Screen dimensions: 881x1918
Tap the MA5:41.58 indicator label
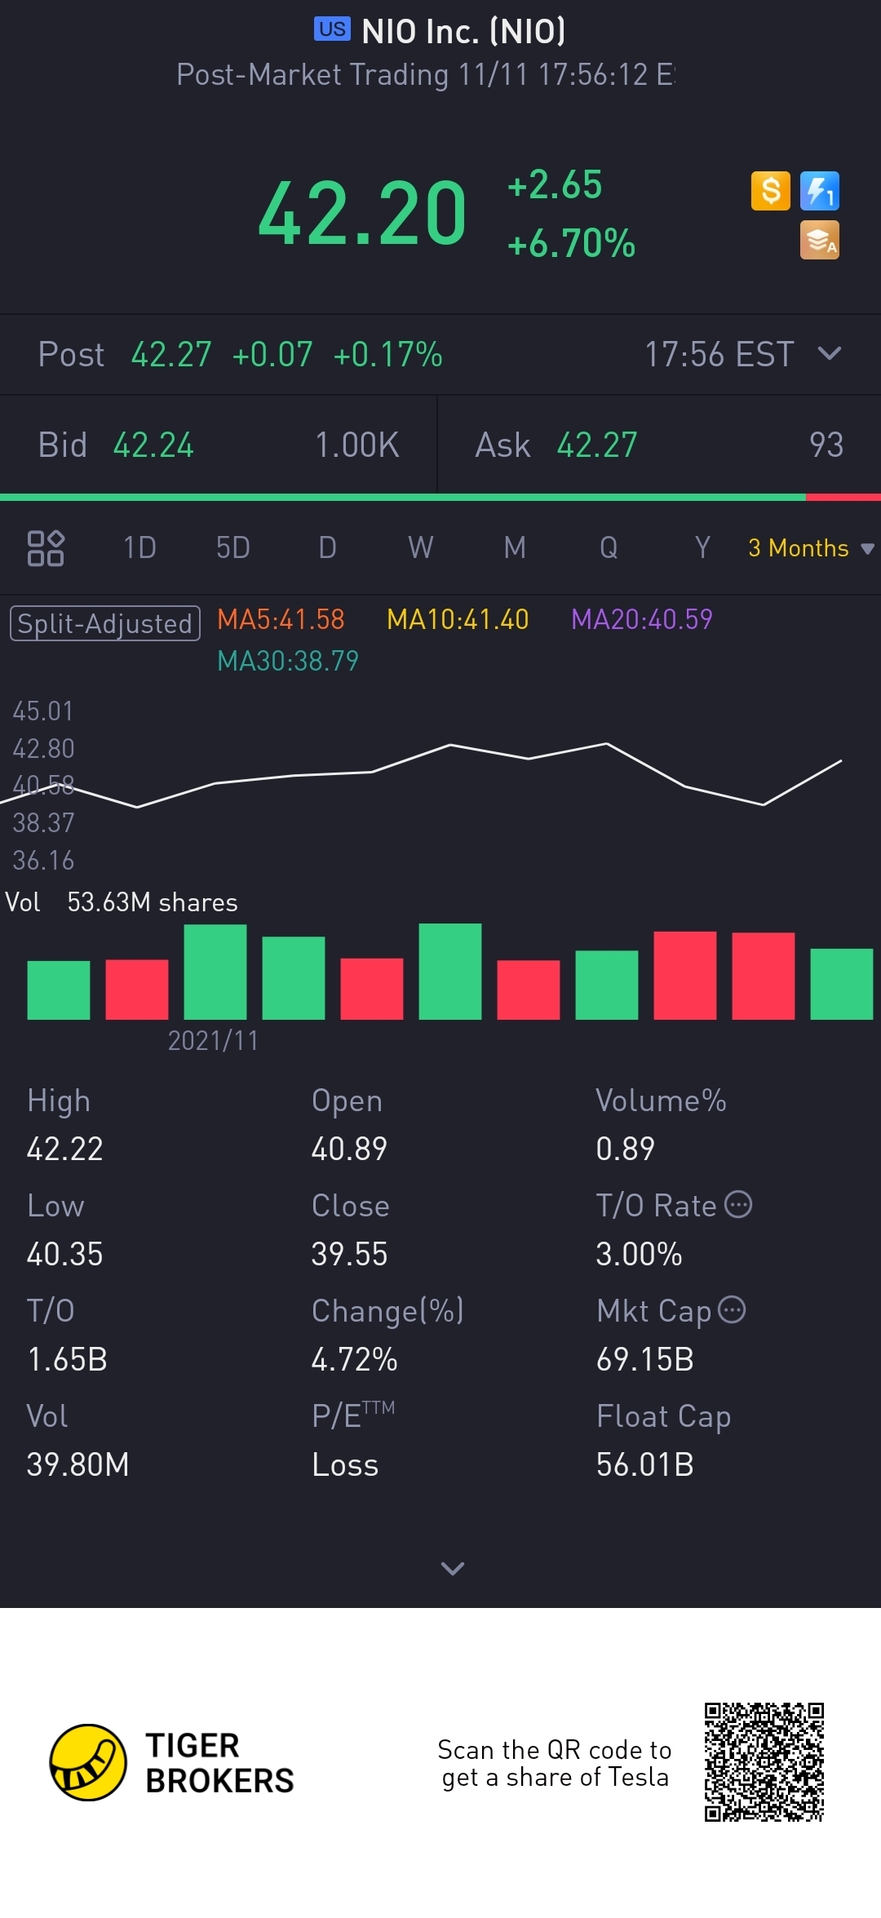tap(281, 620)
